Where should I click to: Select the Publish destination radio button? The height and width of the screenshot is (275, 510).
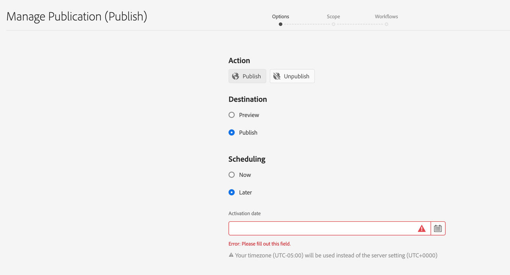[x=231, y=132]
